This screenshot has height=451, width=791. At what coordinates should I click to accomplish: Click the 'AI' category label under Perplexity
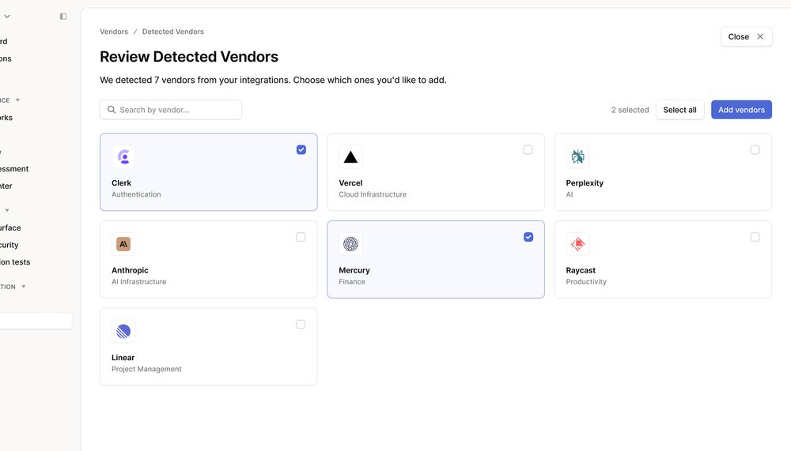(569, 194)
